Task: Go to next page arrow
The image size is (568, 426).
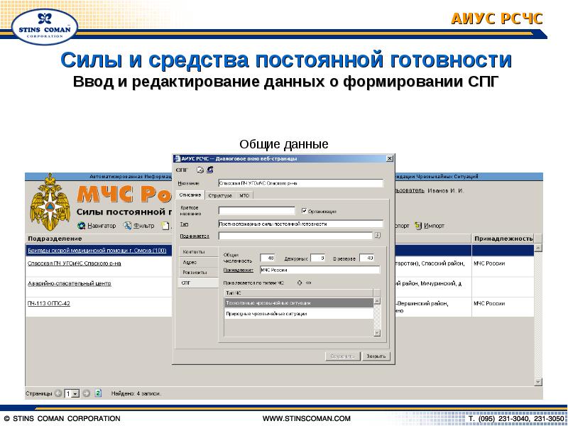Action: [x=86, y=393]
